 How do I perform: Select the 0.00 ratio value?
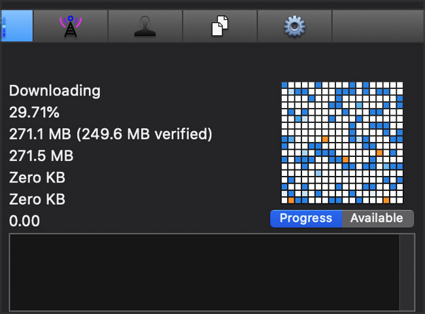coord(24,221)
